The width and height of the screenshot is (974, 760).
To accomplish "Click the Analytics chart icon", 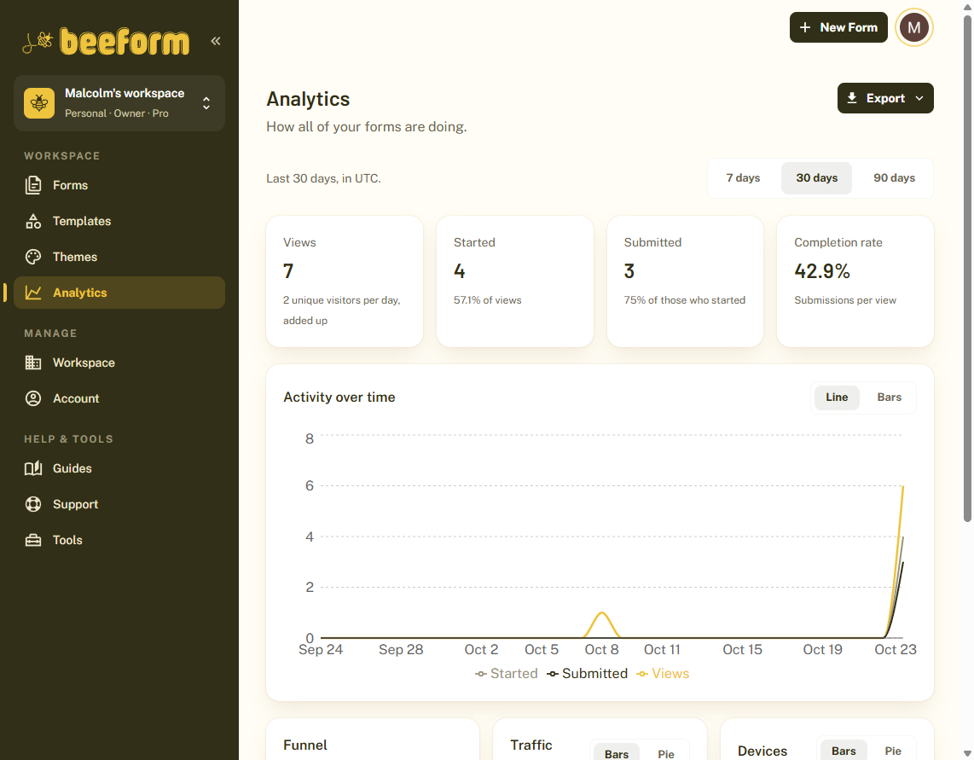I will (x=33, y=293).
